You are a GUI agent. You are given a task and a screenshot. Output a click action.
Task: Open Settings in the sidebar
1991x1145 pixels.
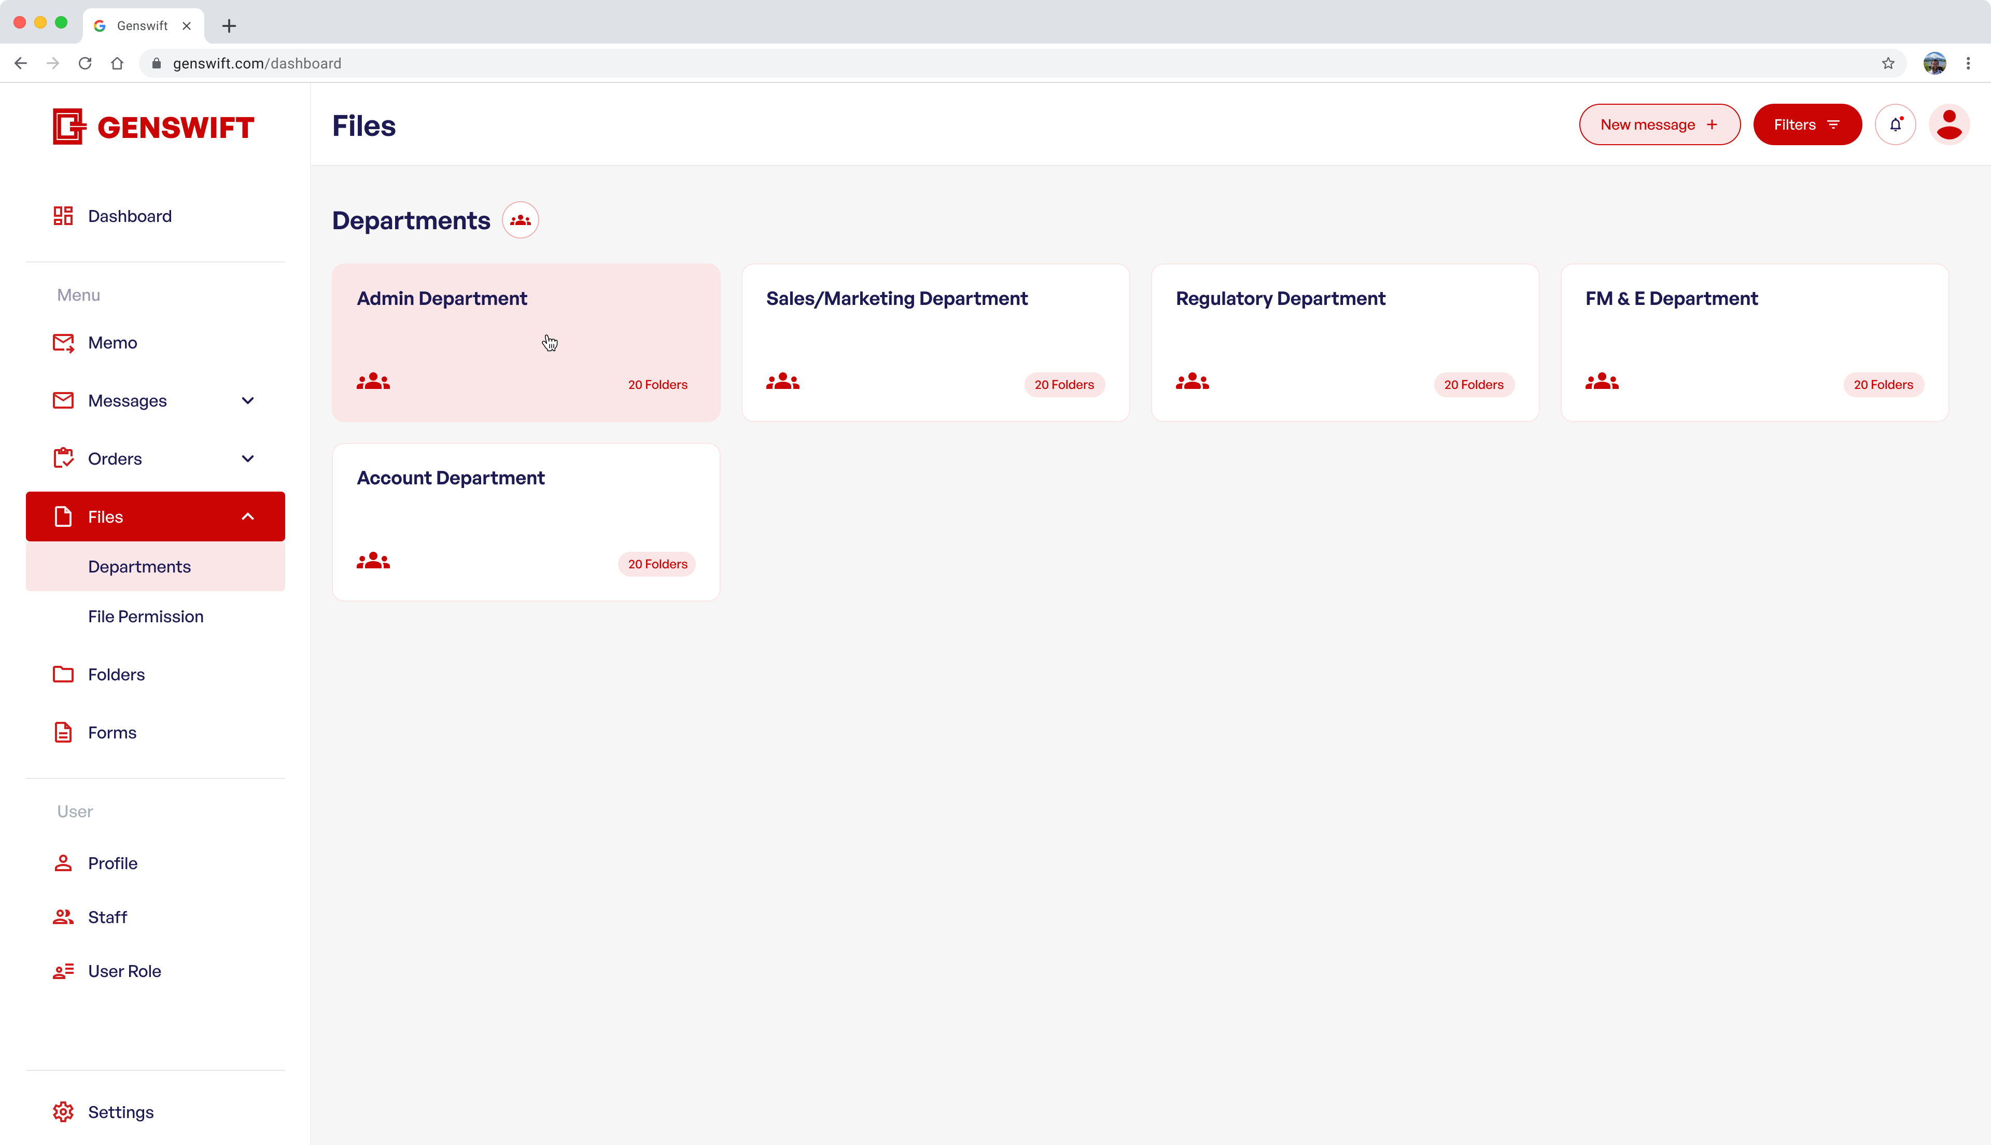120,1111
